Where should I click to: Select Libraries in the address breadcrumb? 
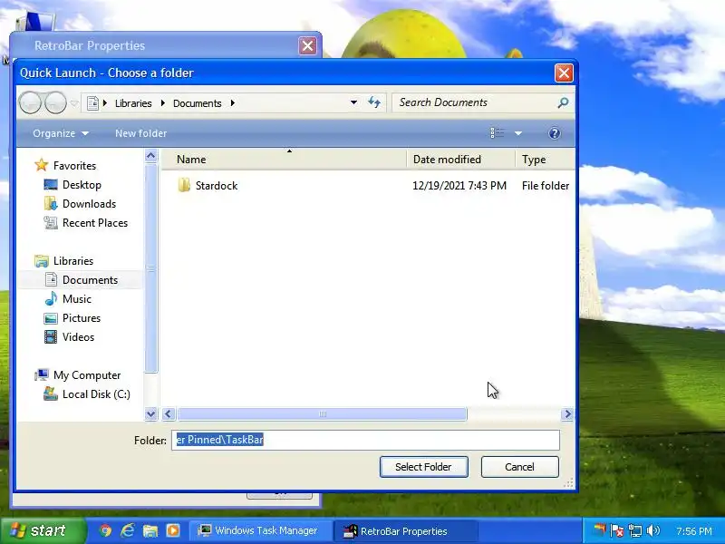133,103
